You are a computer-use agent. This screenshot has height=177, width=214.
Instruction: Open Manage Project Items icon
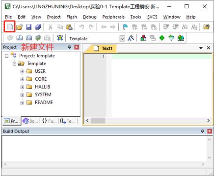143,38
